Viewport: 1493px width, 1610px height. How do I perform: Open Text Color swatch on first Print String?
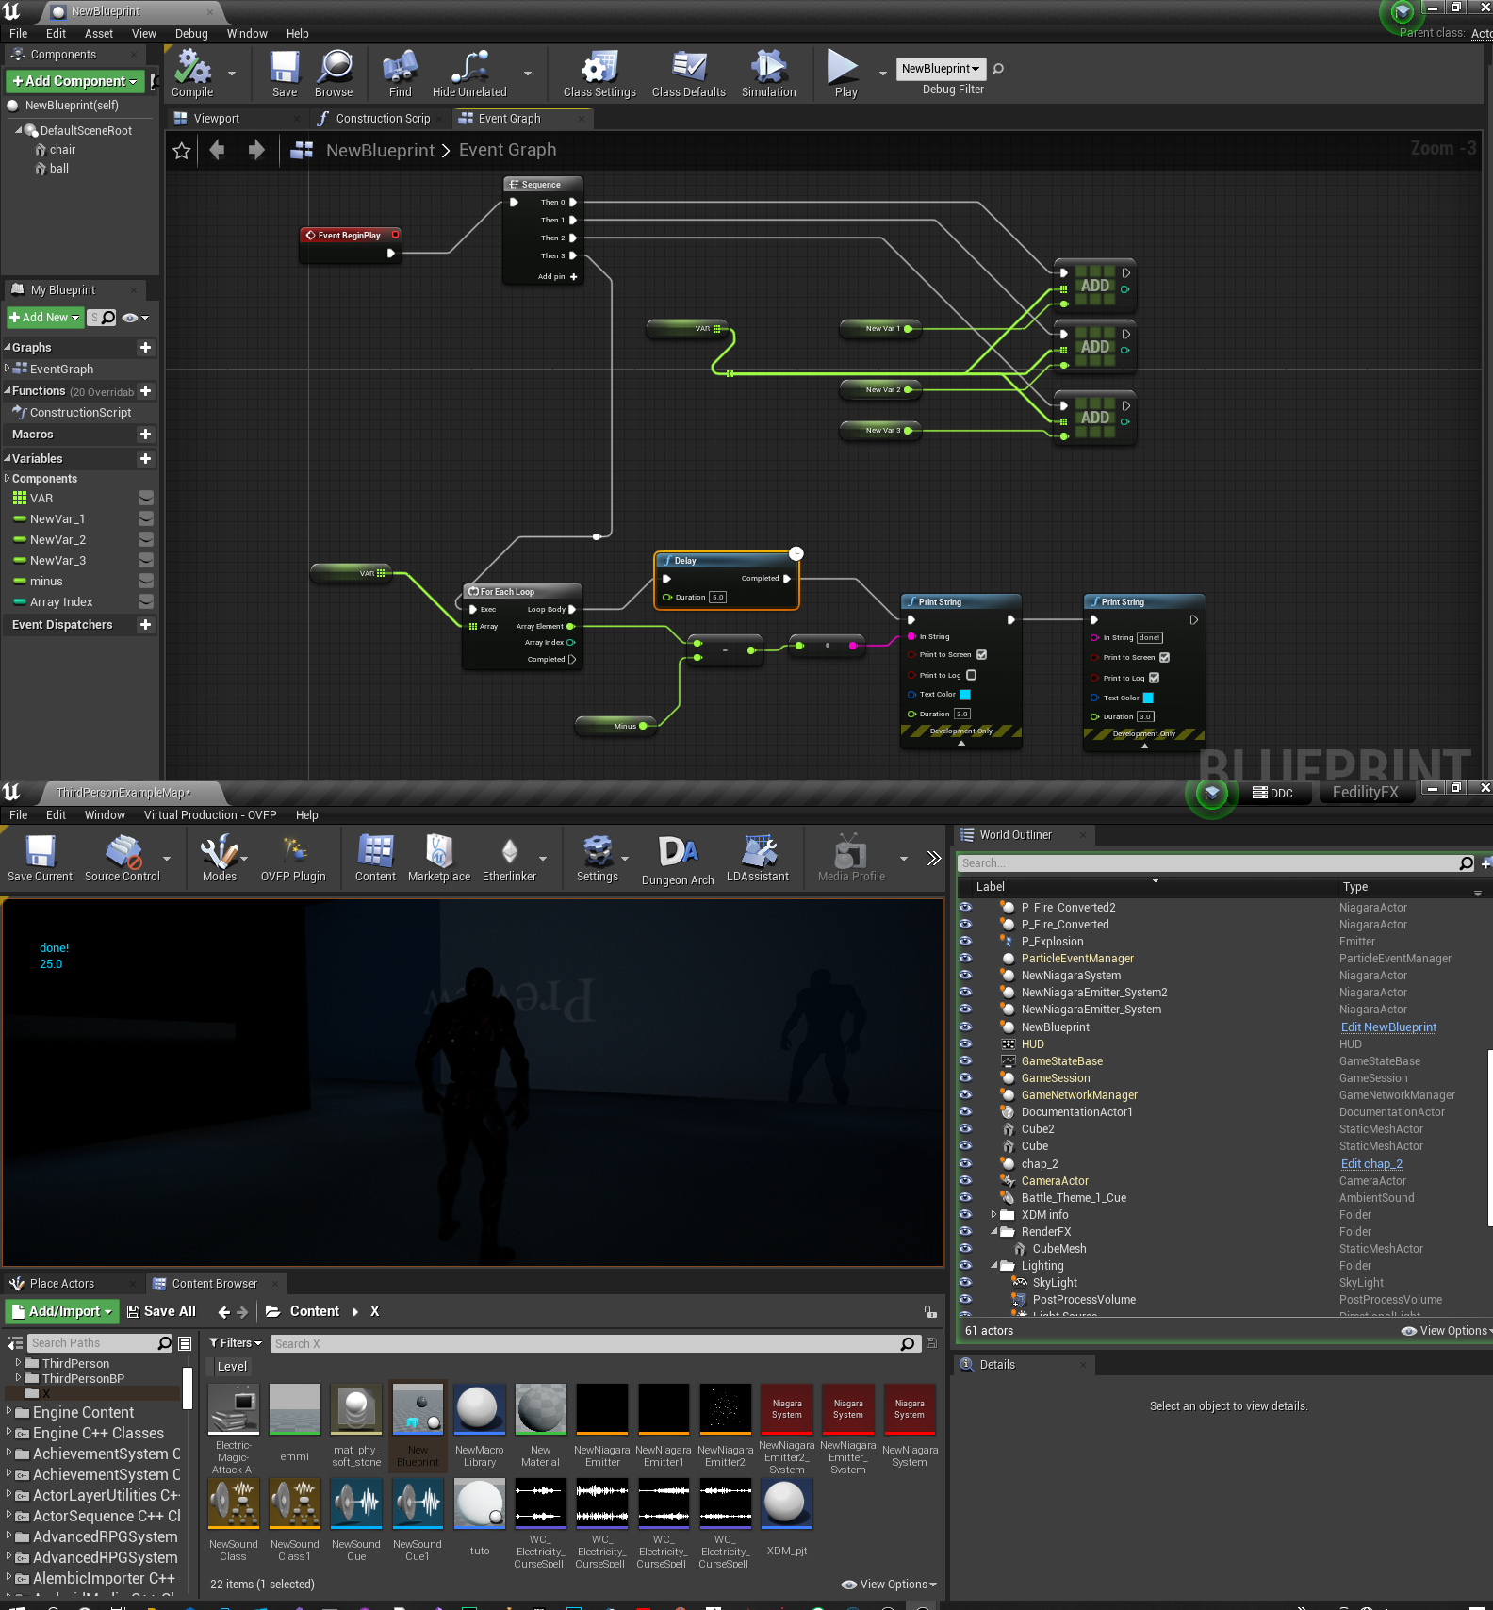point(964,695)
